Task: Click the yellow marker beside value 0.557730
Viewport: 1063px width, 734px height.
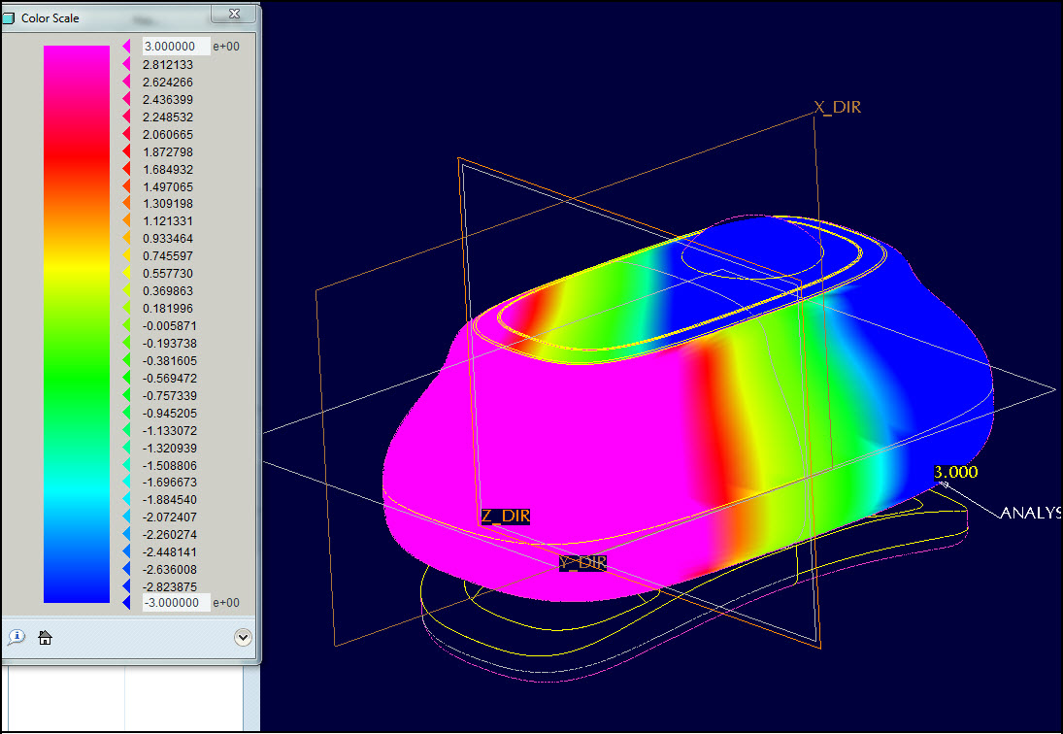Action: pos(126,273)
